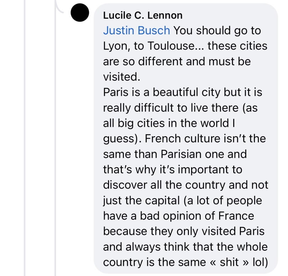
Task: Open the Lucile C. Lennon commenter name
Action: (x=143, y=15)
